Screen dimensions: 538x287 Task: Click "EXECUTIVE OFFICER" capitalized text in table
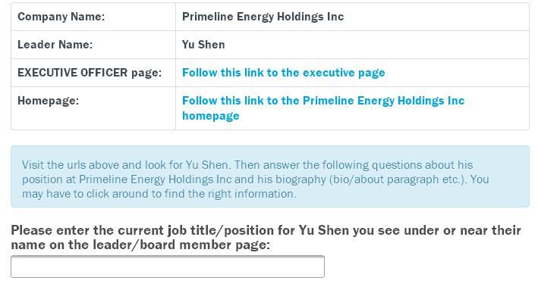click(72, 73)
